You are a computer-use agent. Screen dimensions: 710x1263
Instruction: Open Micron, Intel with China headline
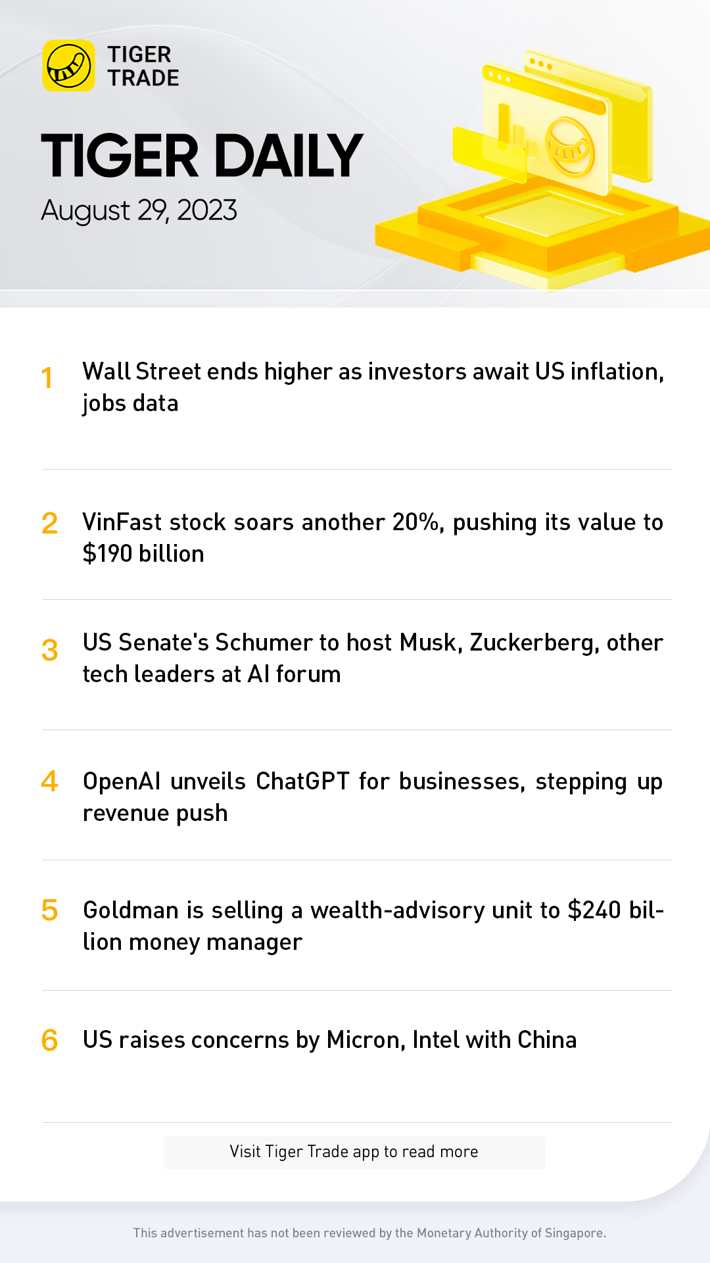pos(329,1040)
